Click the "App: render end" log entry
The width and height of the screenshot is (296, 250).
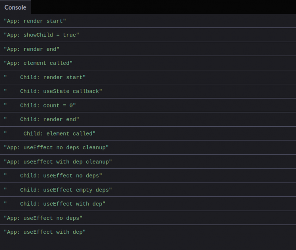[x=148, y=49]
